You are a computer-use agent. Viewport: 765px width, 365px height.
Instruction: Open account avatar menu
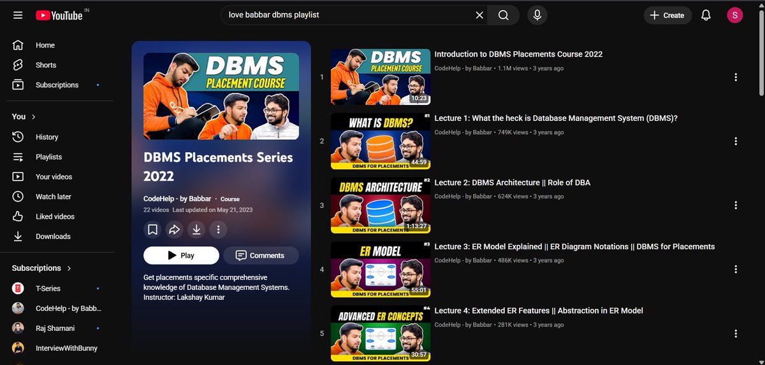(x=735, y=15)
